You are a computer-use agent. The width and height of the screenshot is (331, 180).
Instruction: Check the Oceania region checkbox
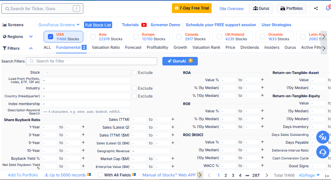[x=262, y=37]
